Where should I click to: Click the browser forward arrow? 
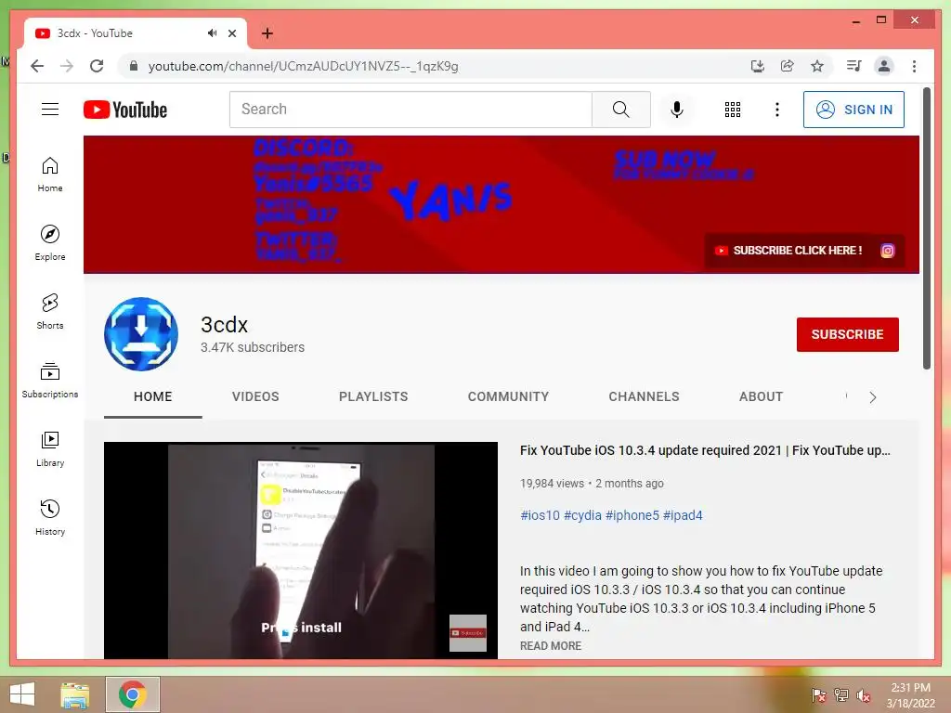(x=67, y=66)
